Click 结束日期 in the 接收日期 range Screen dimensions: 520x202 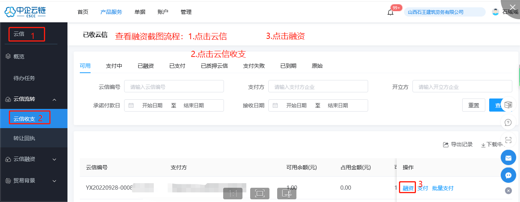[x=338, y=105]
